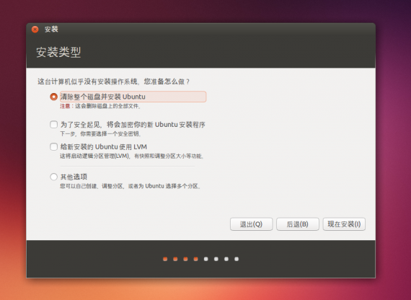This screenshot has height=300, width=411.
Task: Click the 安装 window title text
Action: point(51,30)
